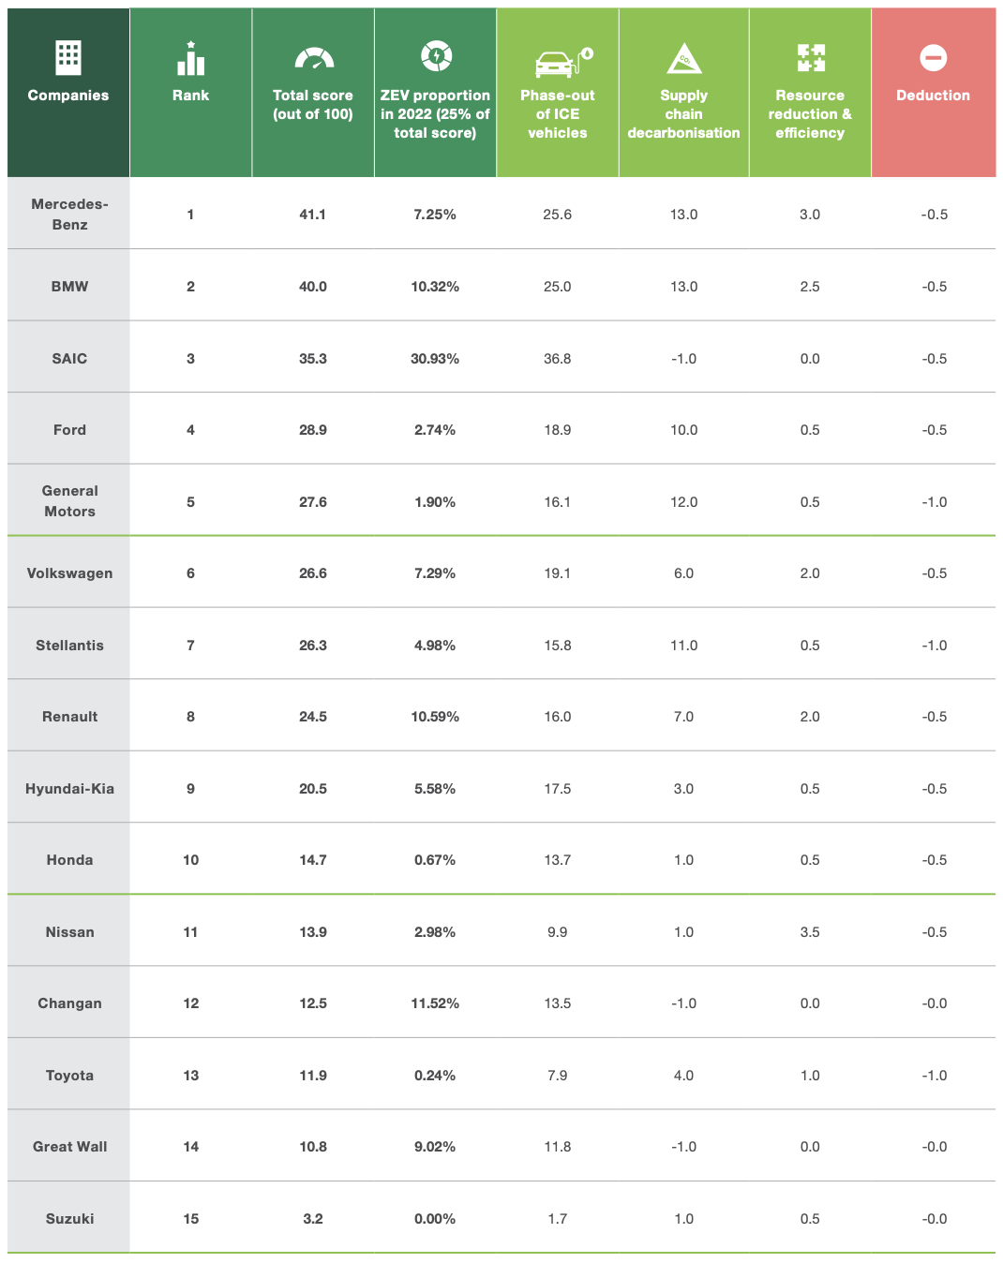
Task: Select the BMW row label
Action: pos(69,287)
